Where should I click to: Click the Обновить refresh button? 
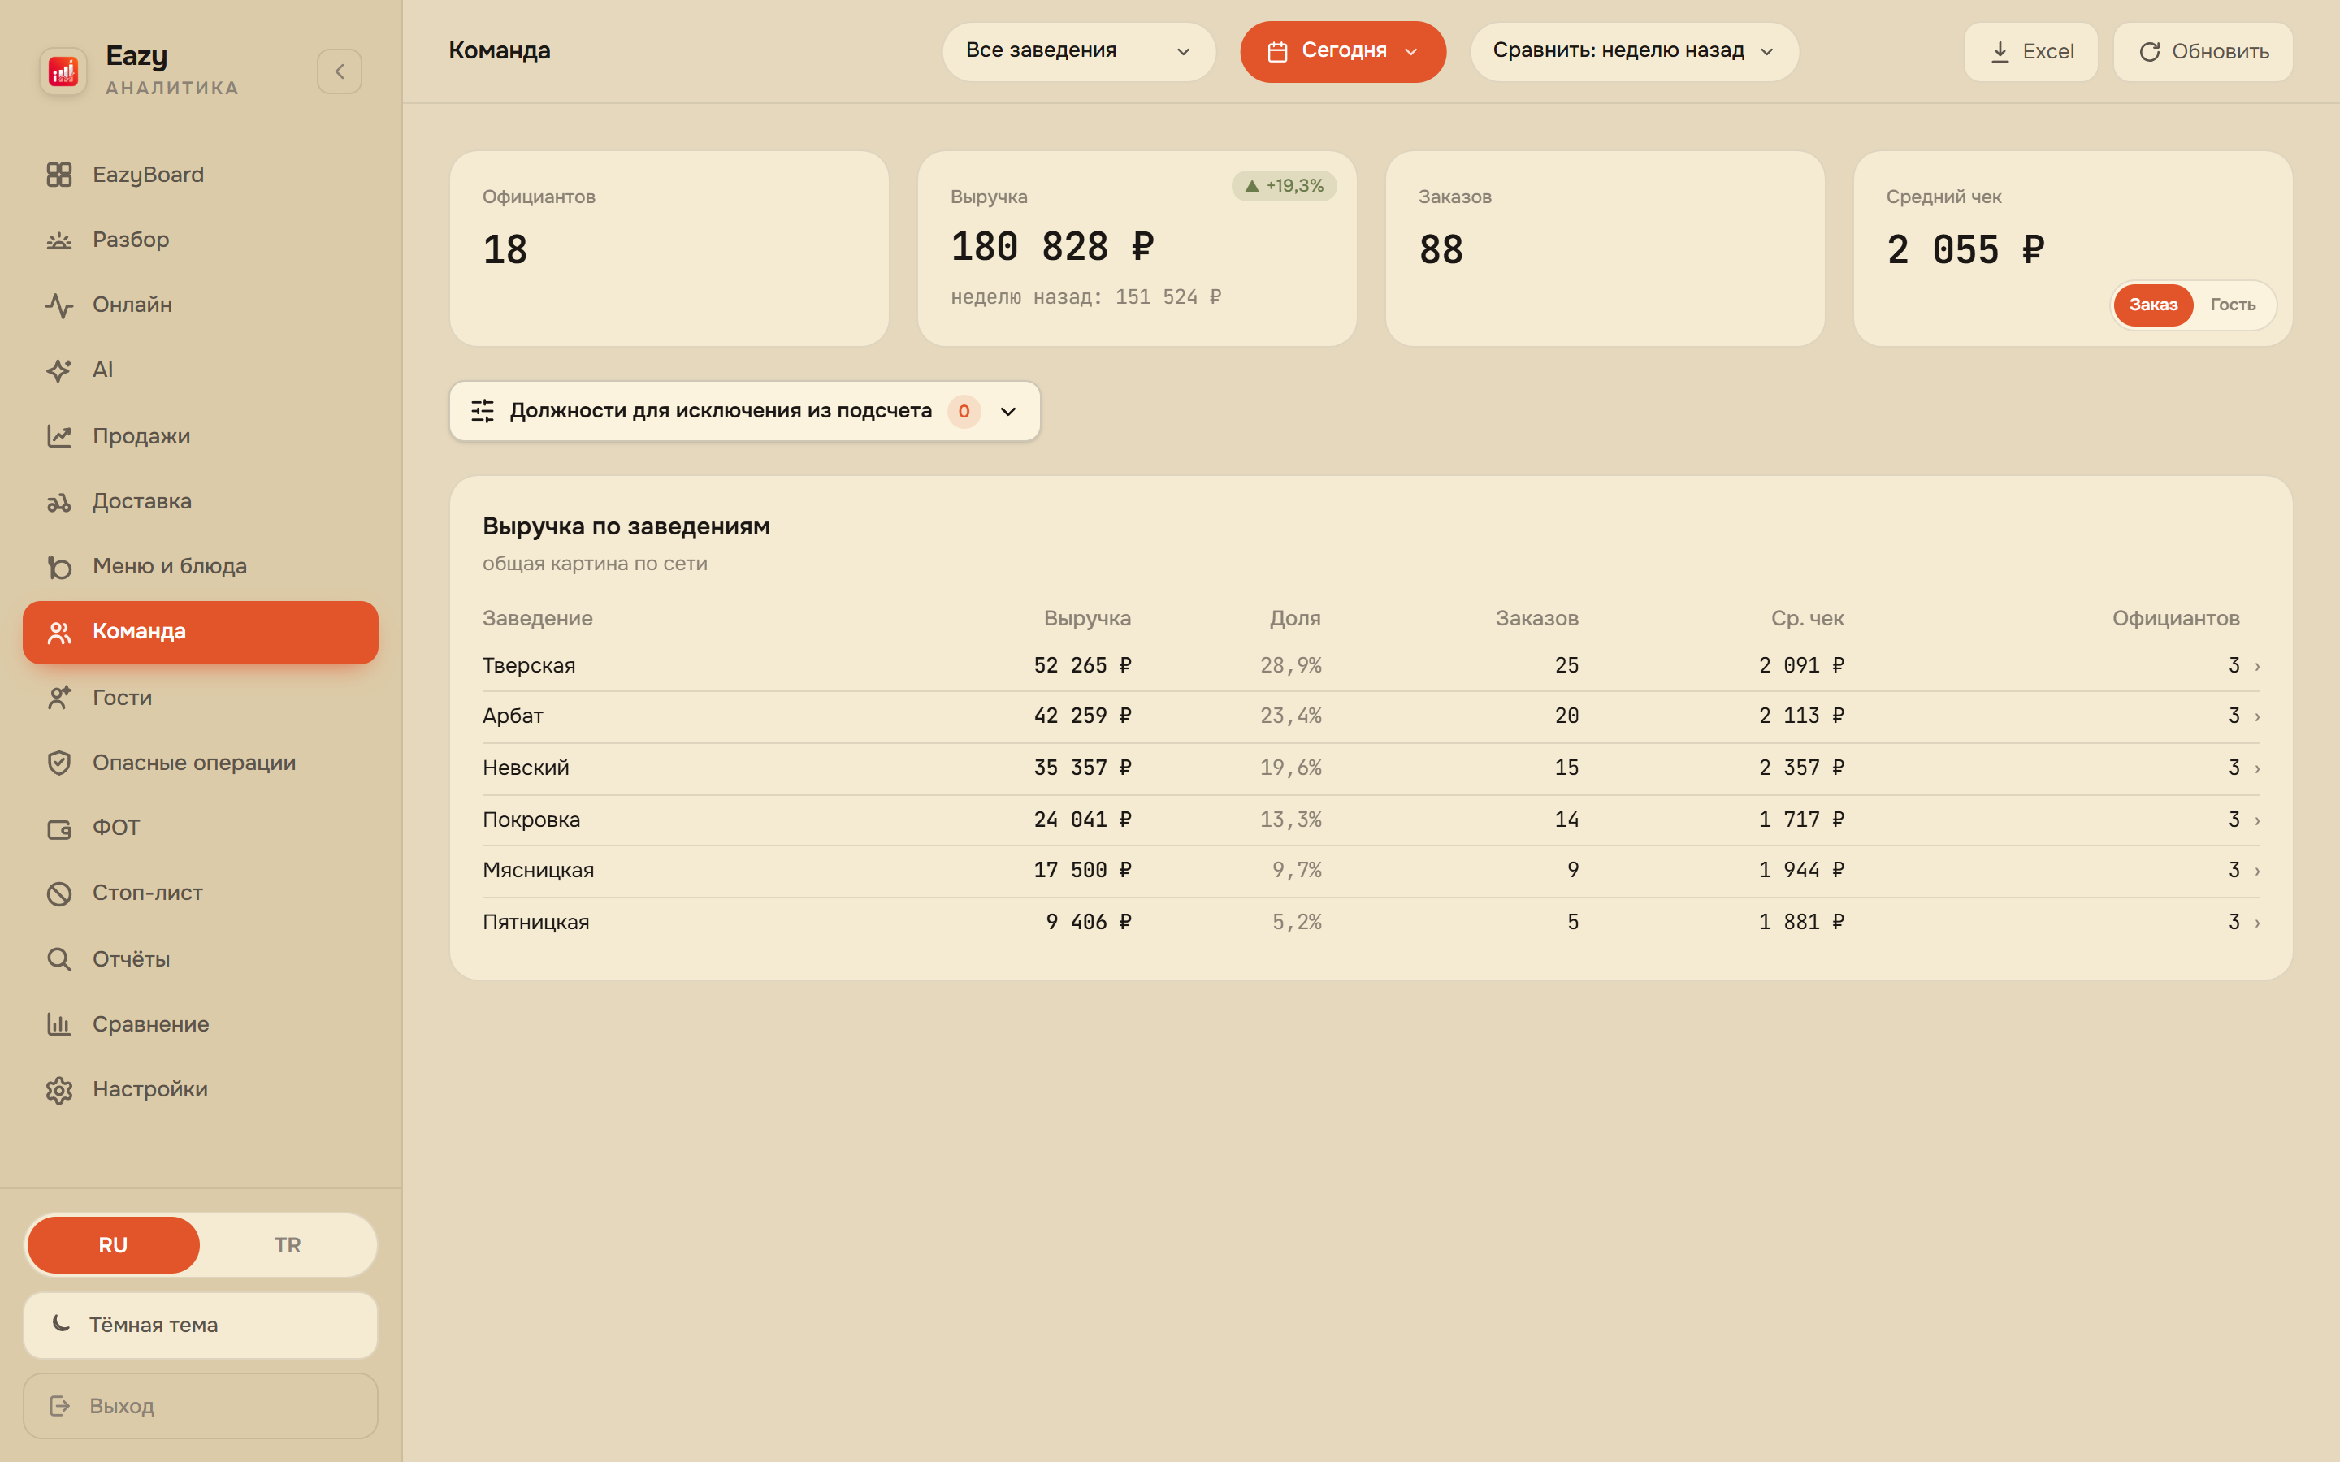point(2203,51)
